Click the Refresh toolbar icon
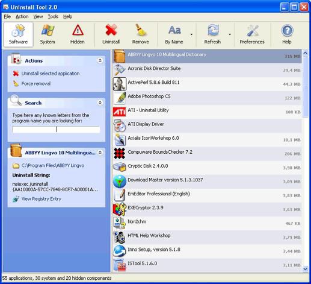The image size is (311, 284). 212,34
